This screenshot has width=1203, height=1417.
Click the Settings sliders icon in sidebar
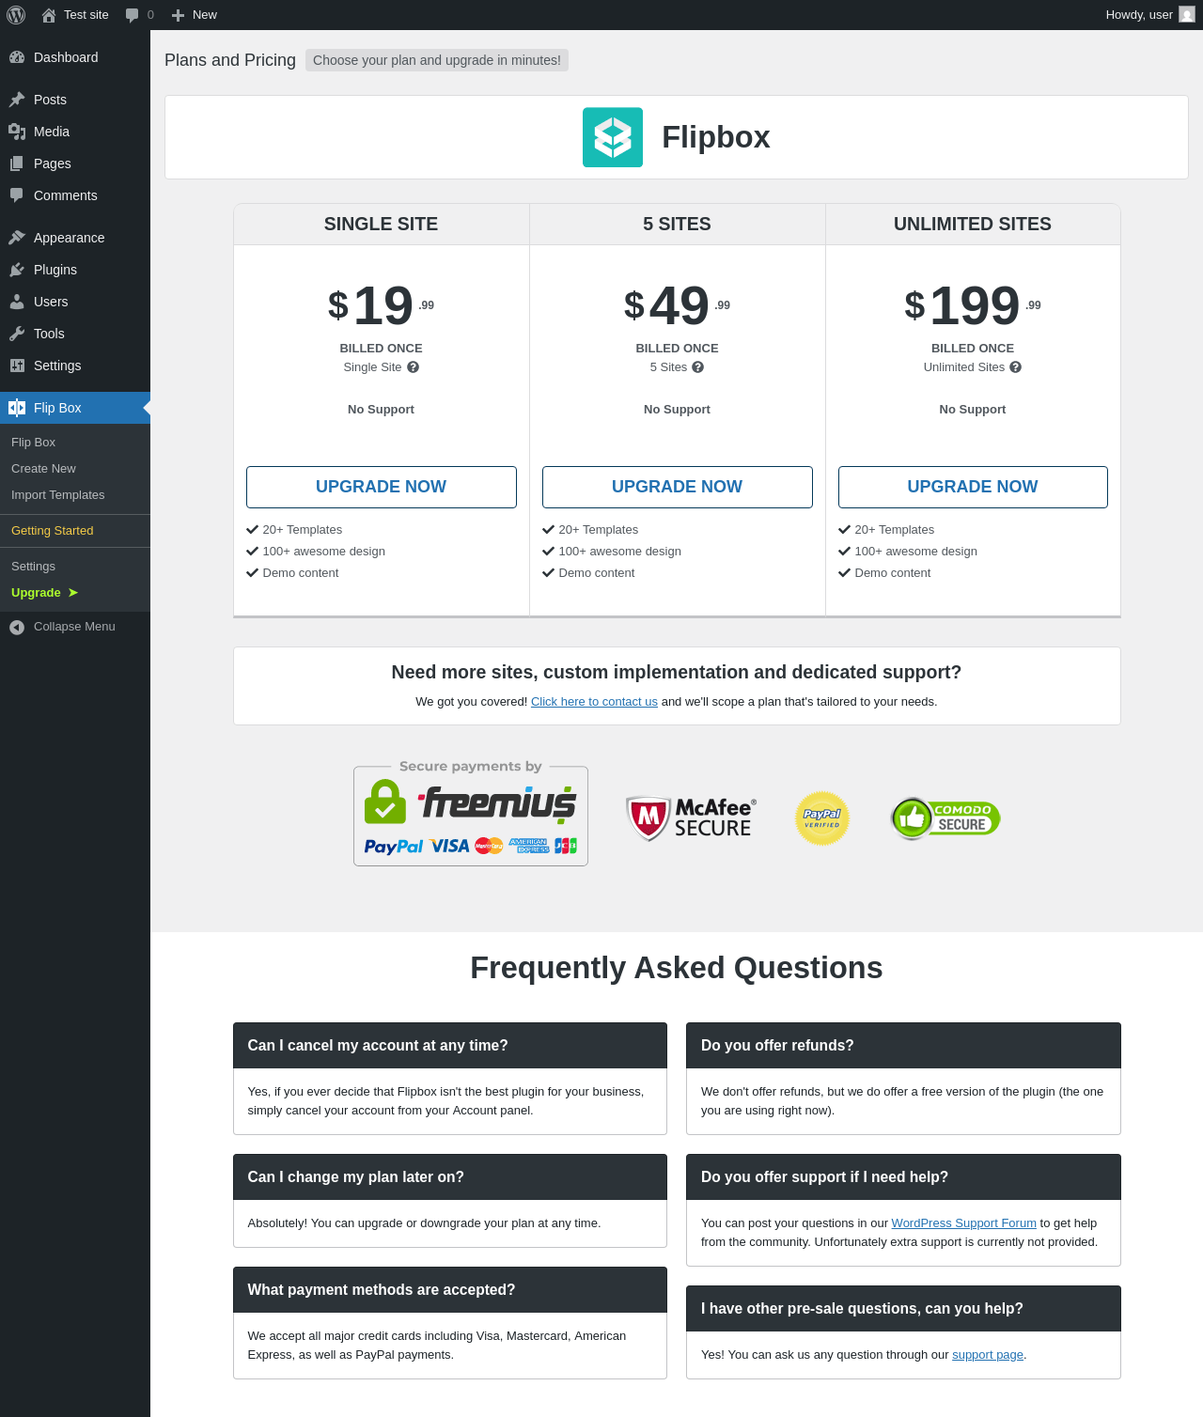[17, 366]
